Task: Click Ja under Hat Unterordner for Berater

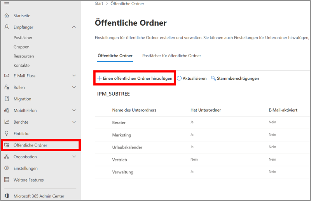Action: (x=192, y=122)
